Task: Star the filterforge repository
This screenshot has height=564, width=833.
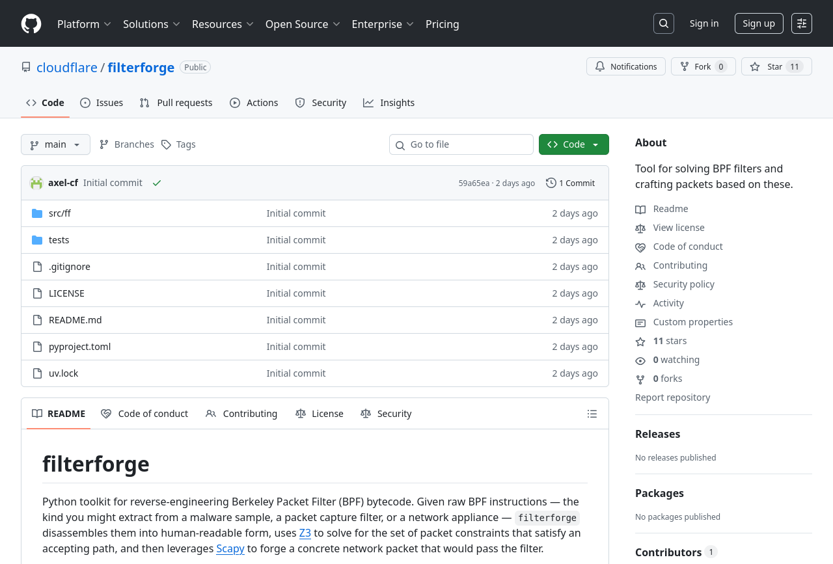Action: pos(776,66)
